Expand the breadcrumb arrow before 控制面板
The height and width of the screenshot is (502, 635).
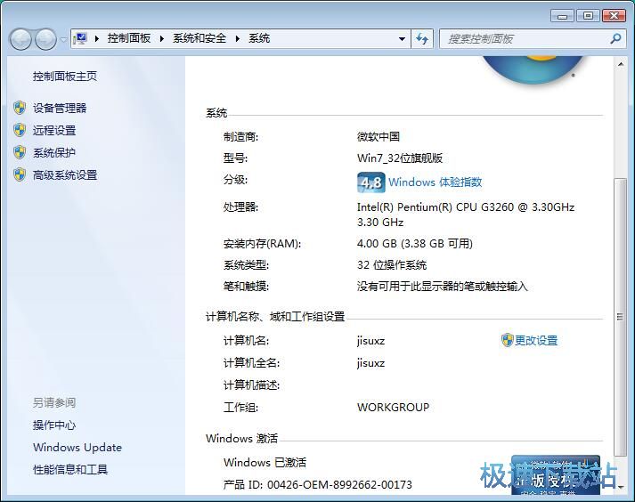[97, 38]
